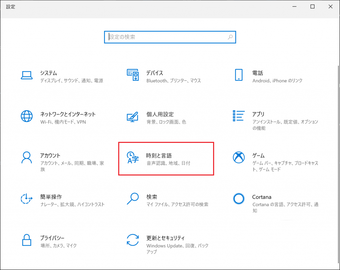Select the 個人用設定 brush icon
The height and width of the screenshot is (270, 340).
tap(133, 116)
